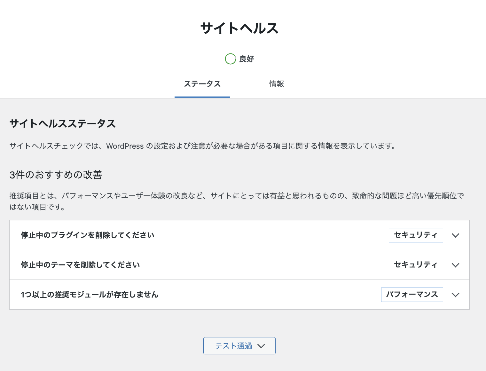Viewport: 486px width, 371px height.
Task: Expand the 1つ以上の推奨モジュール row chevron
Action: click(455, 295)
